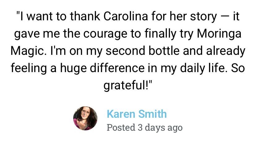Click the word "already" on the third line

tap(226, 51)
